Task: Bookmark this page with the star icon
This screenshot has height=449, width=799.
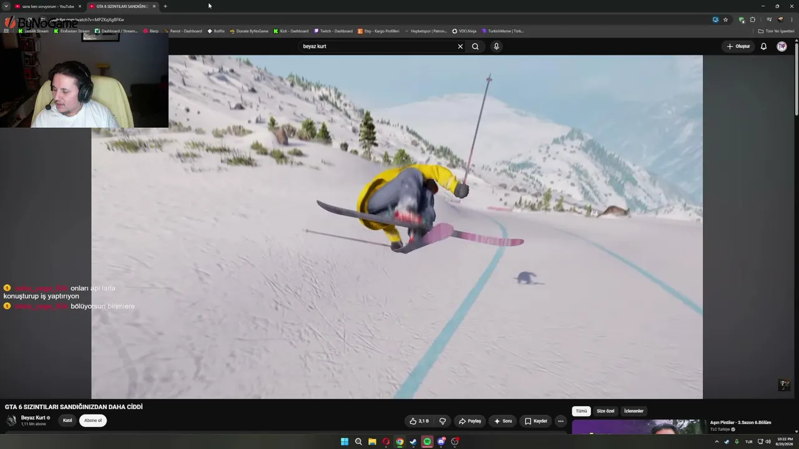Action: pyautogui.click(x=725, y=19)
